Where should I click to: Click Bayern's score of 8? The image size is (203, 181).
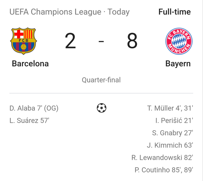[132, 41]
